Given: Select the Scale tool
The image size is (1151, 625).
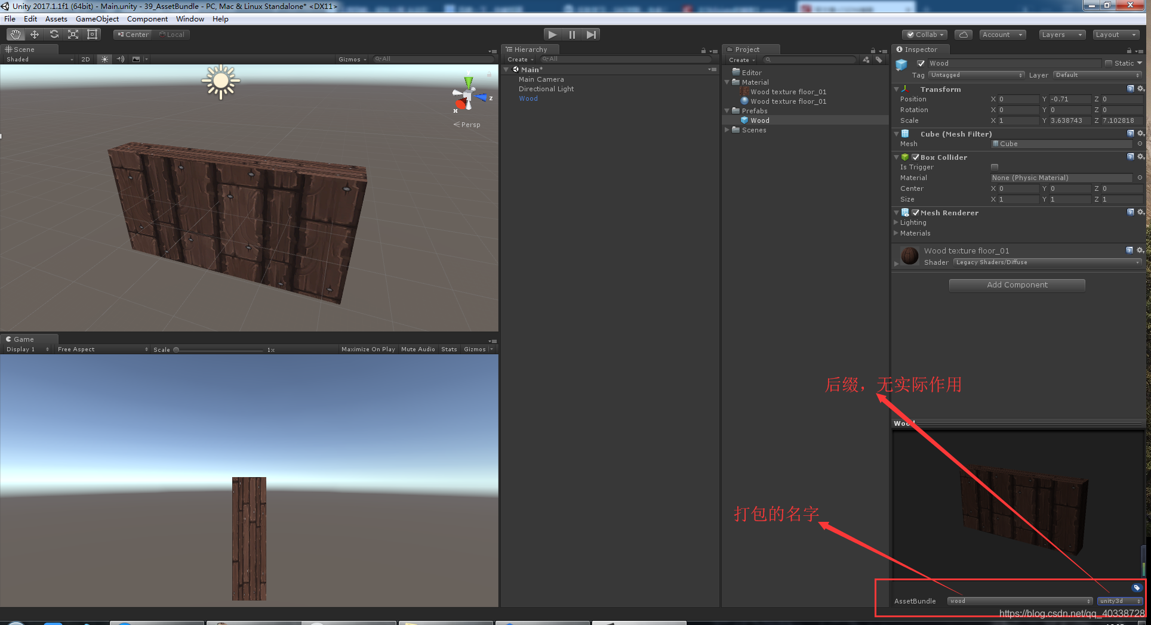Looking at the screenshot, I should pos(73,34).
